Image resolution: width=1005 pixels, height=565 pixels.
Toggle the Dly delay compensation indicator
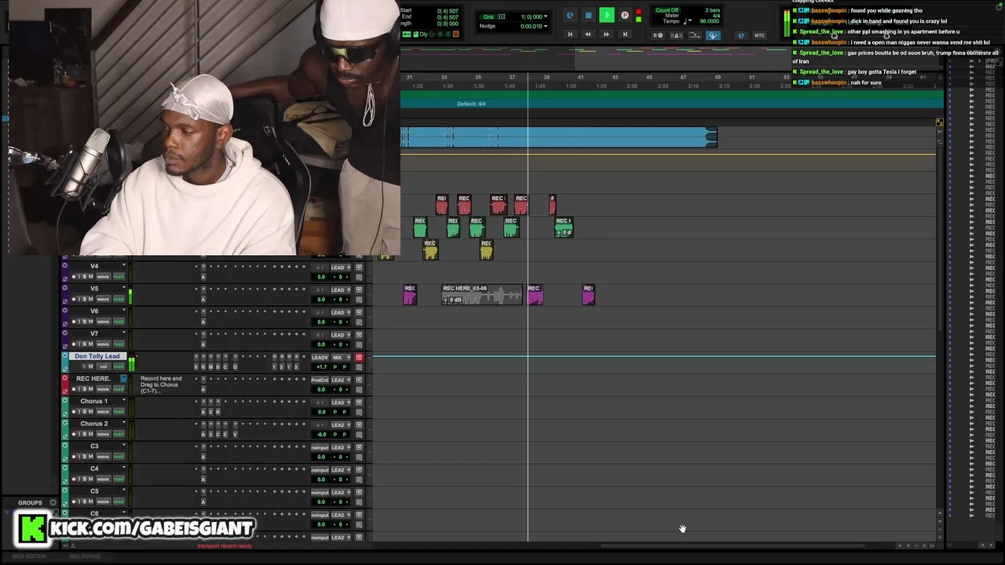coord(423,35)
